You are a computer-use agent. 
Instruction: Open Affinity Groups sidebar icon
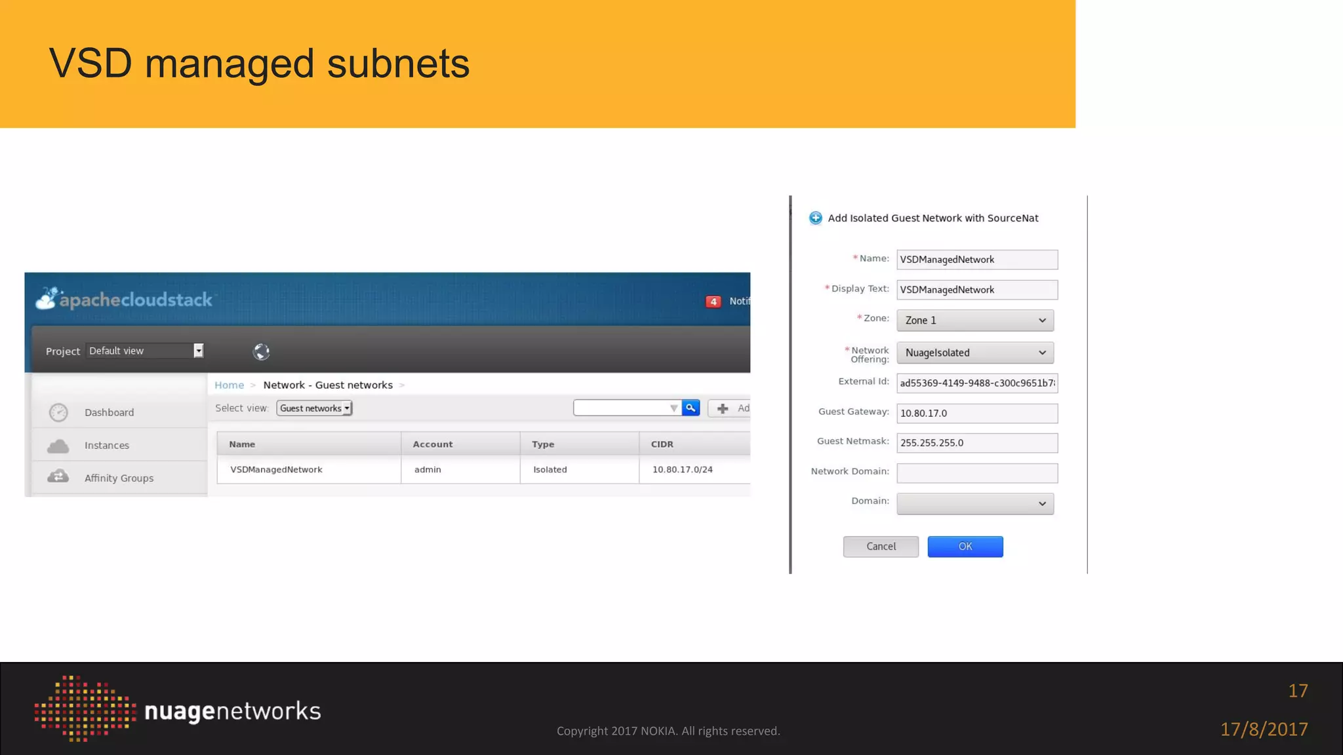pos(58,477)
